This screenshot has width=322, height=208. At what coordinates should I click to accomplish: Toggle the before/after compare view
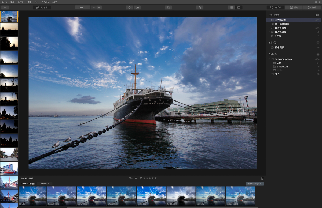tap(137, 7)
